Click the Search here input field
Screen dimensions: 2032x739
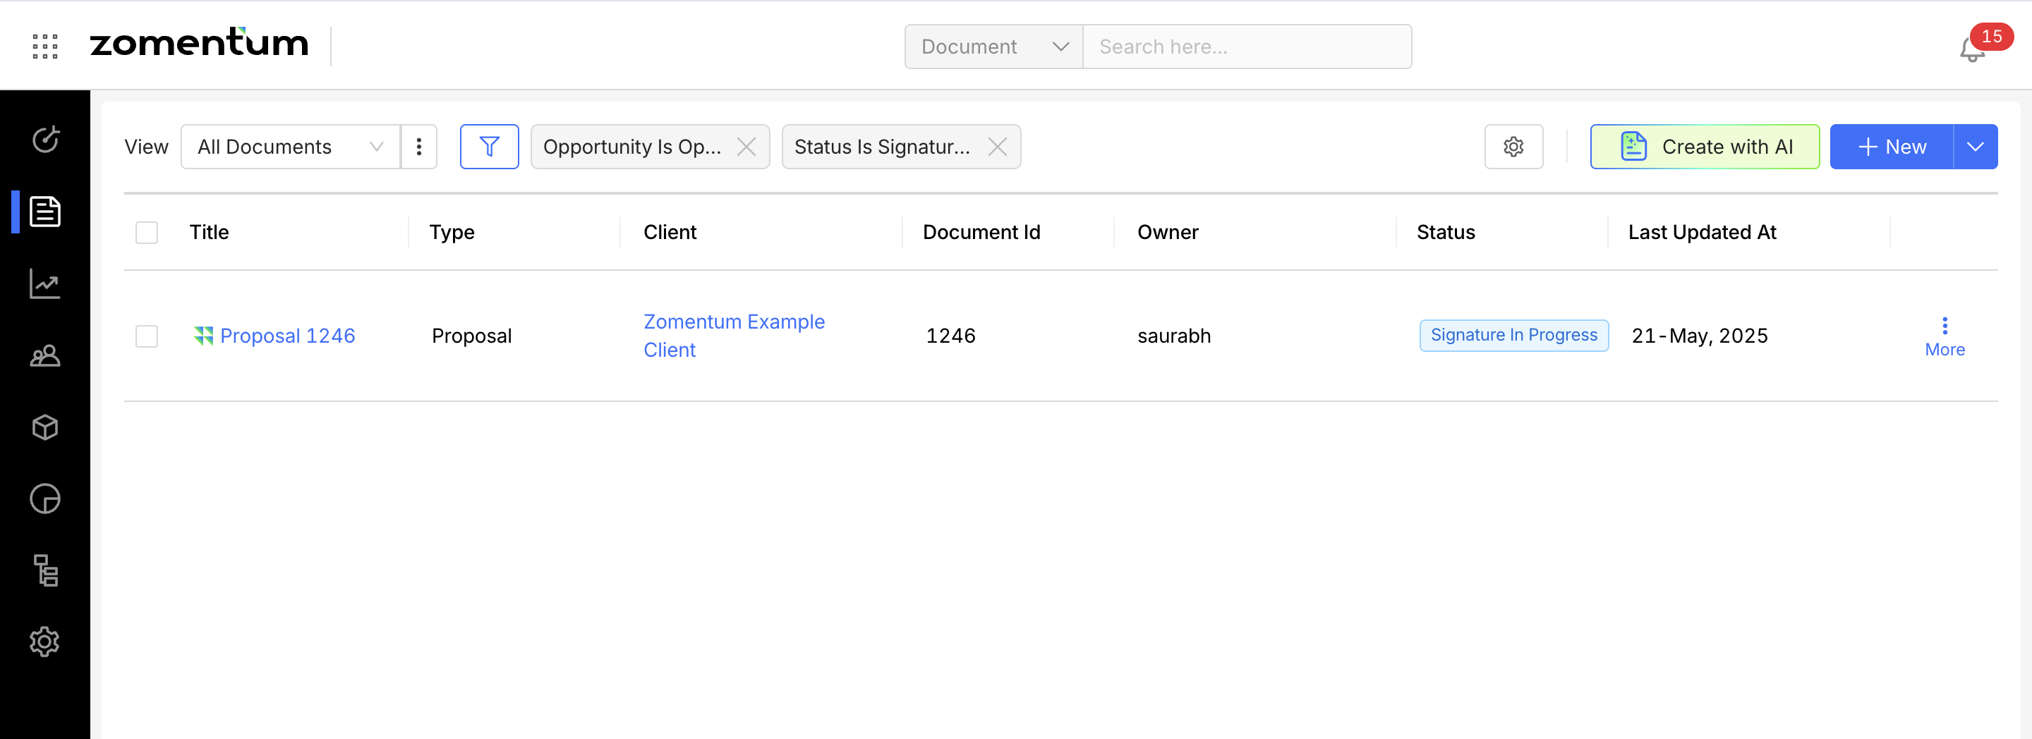pos(1247,47)
